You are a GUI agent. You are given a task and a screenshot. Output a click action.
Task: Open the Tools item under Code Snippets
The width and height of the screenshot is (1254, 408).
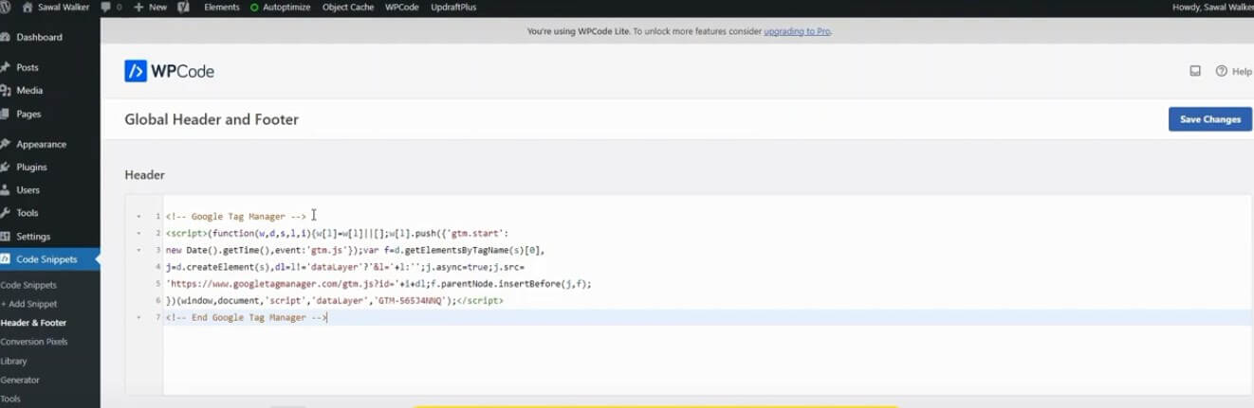pos(10,399)
